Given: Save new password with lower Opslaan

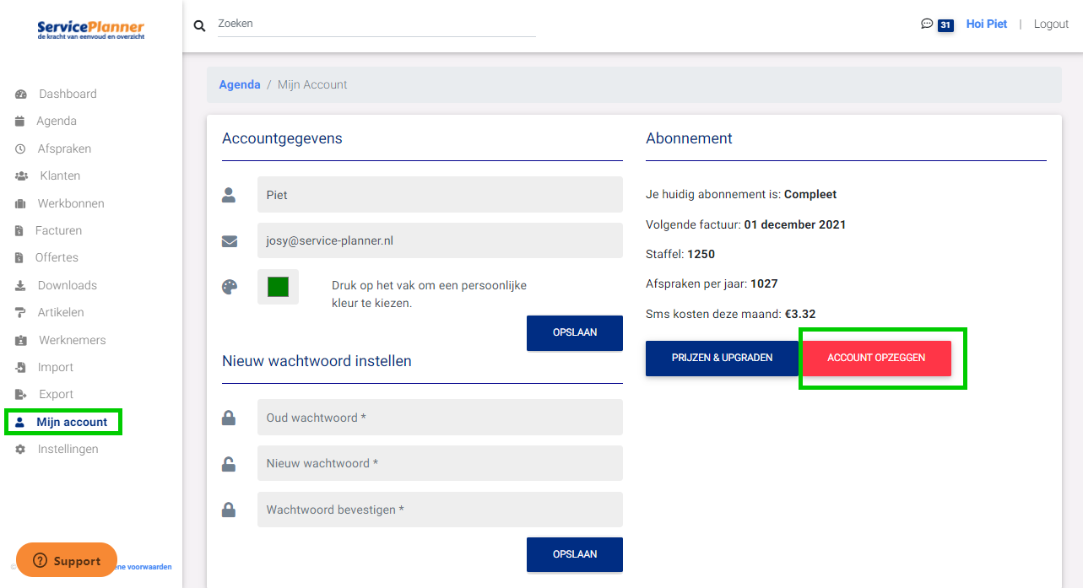Looking at the screenshot, I should (x=575, y=554).
